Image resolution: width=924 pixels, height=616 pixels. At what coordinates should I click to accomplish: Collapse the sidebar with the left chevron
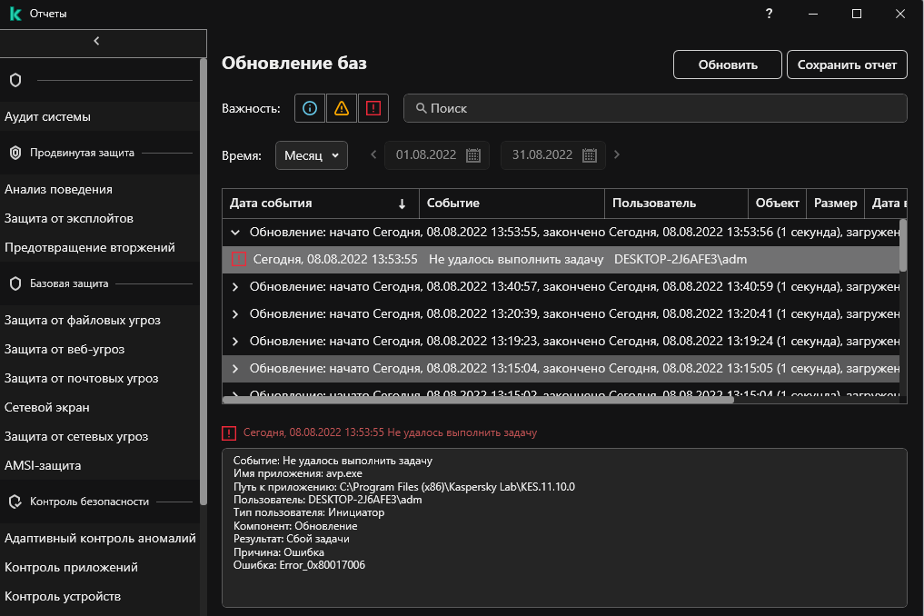click(x=96, y=41)
